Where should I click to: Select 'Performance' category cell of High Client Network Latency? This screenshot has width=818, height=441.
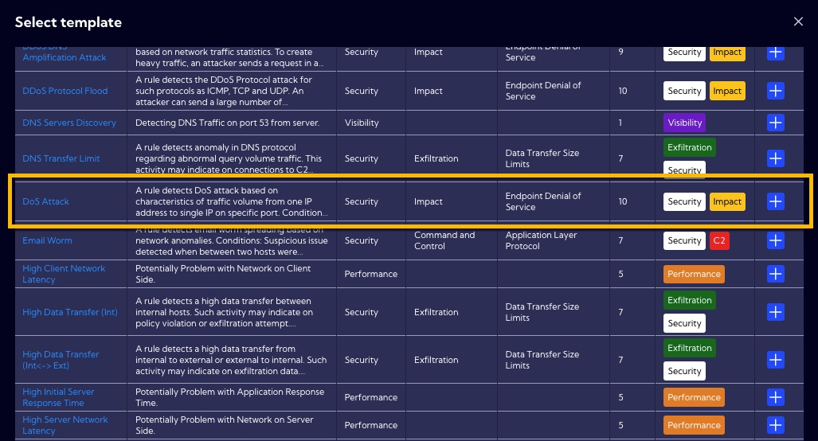tap(371, 274)
